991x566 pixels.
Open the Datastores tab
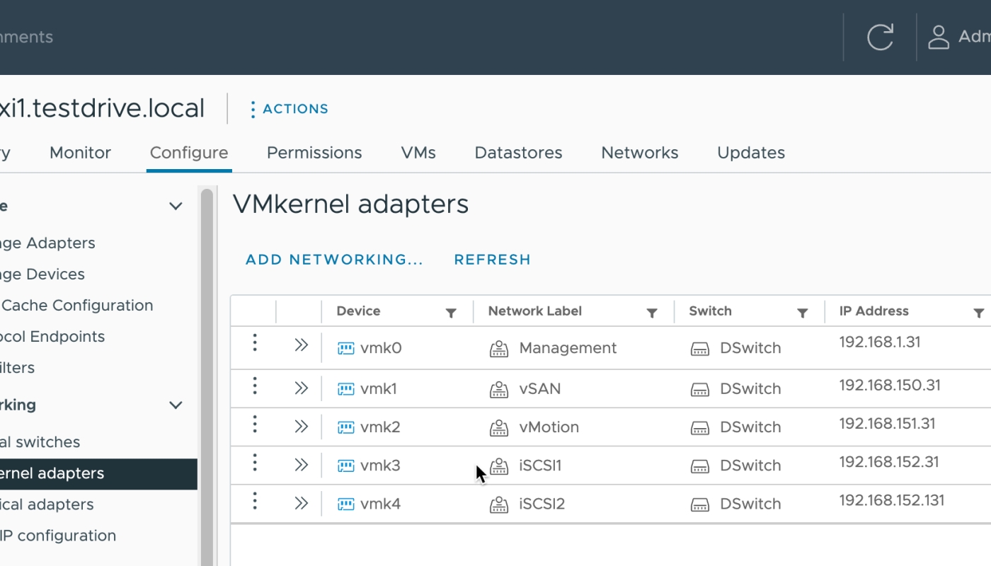518,153
